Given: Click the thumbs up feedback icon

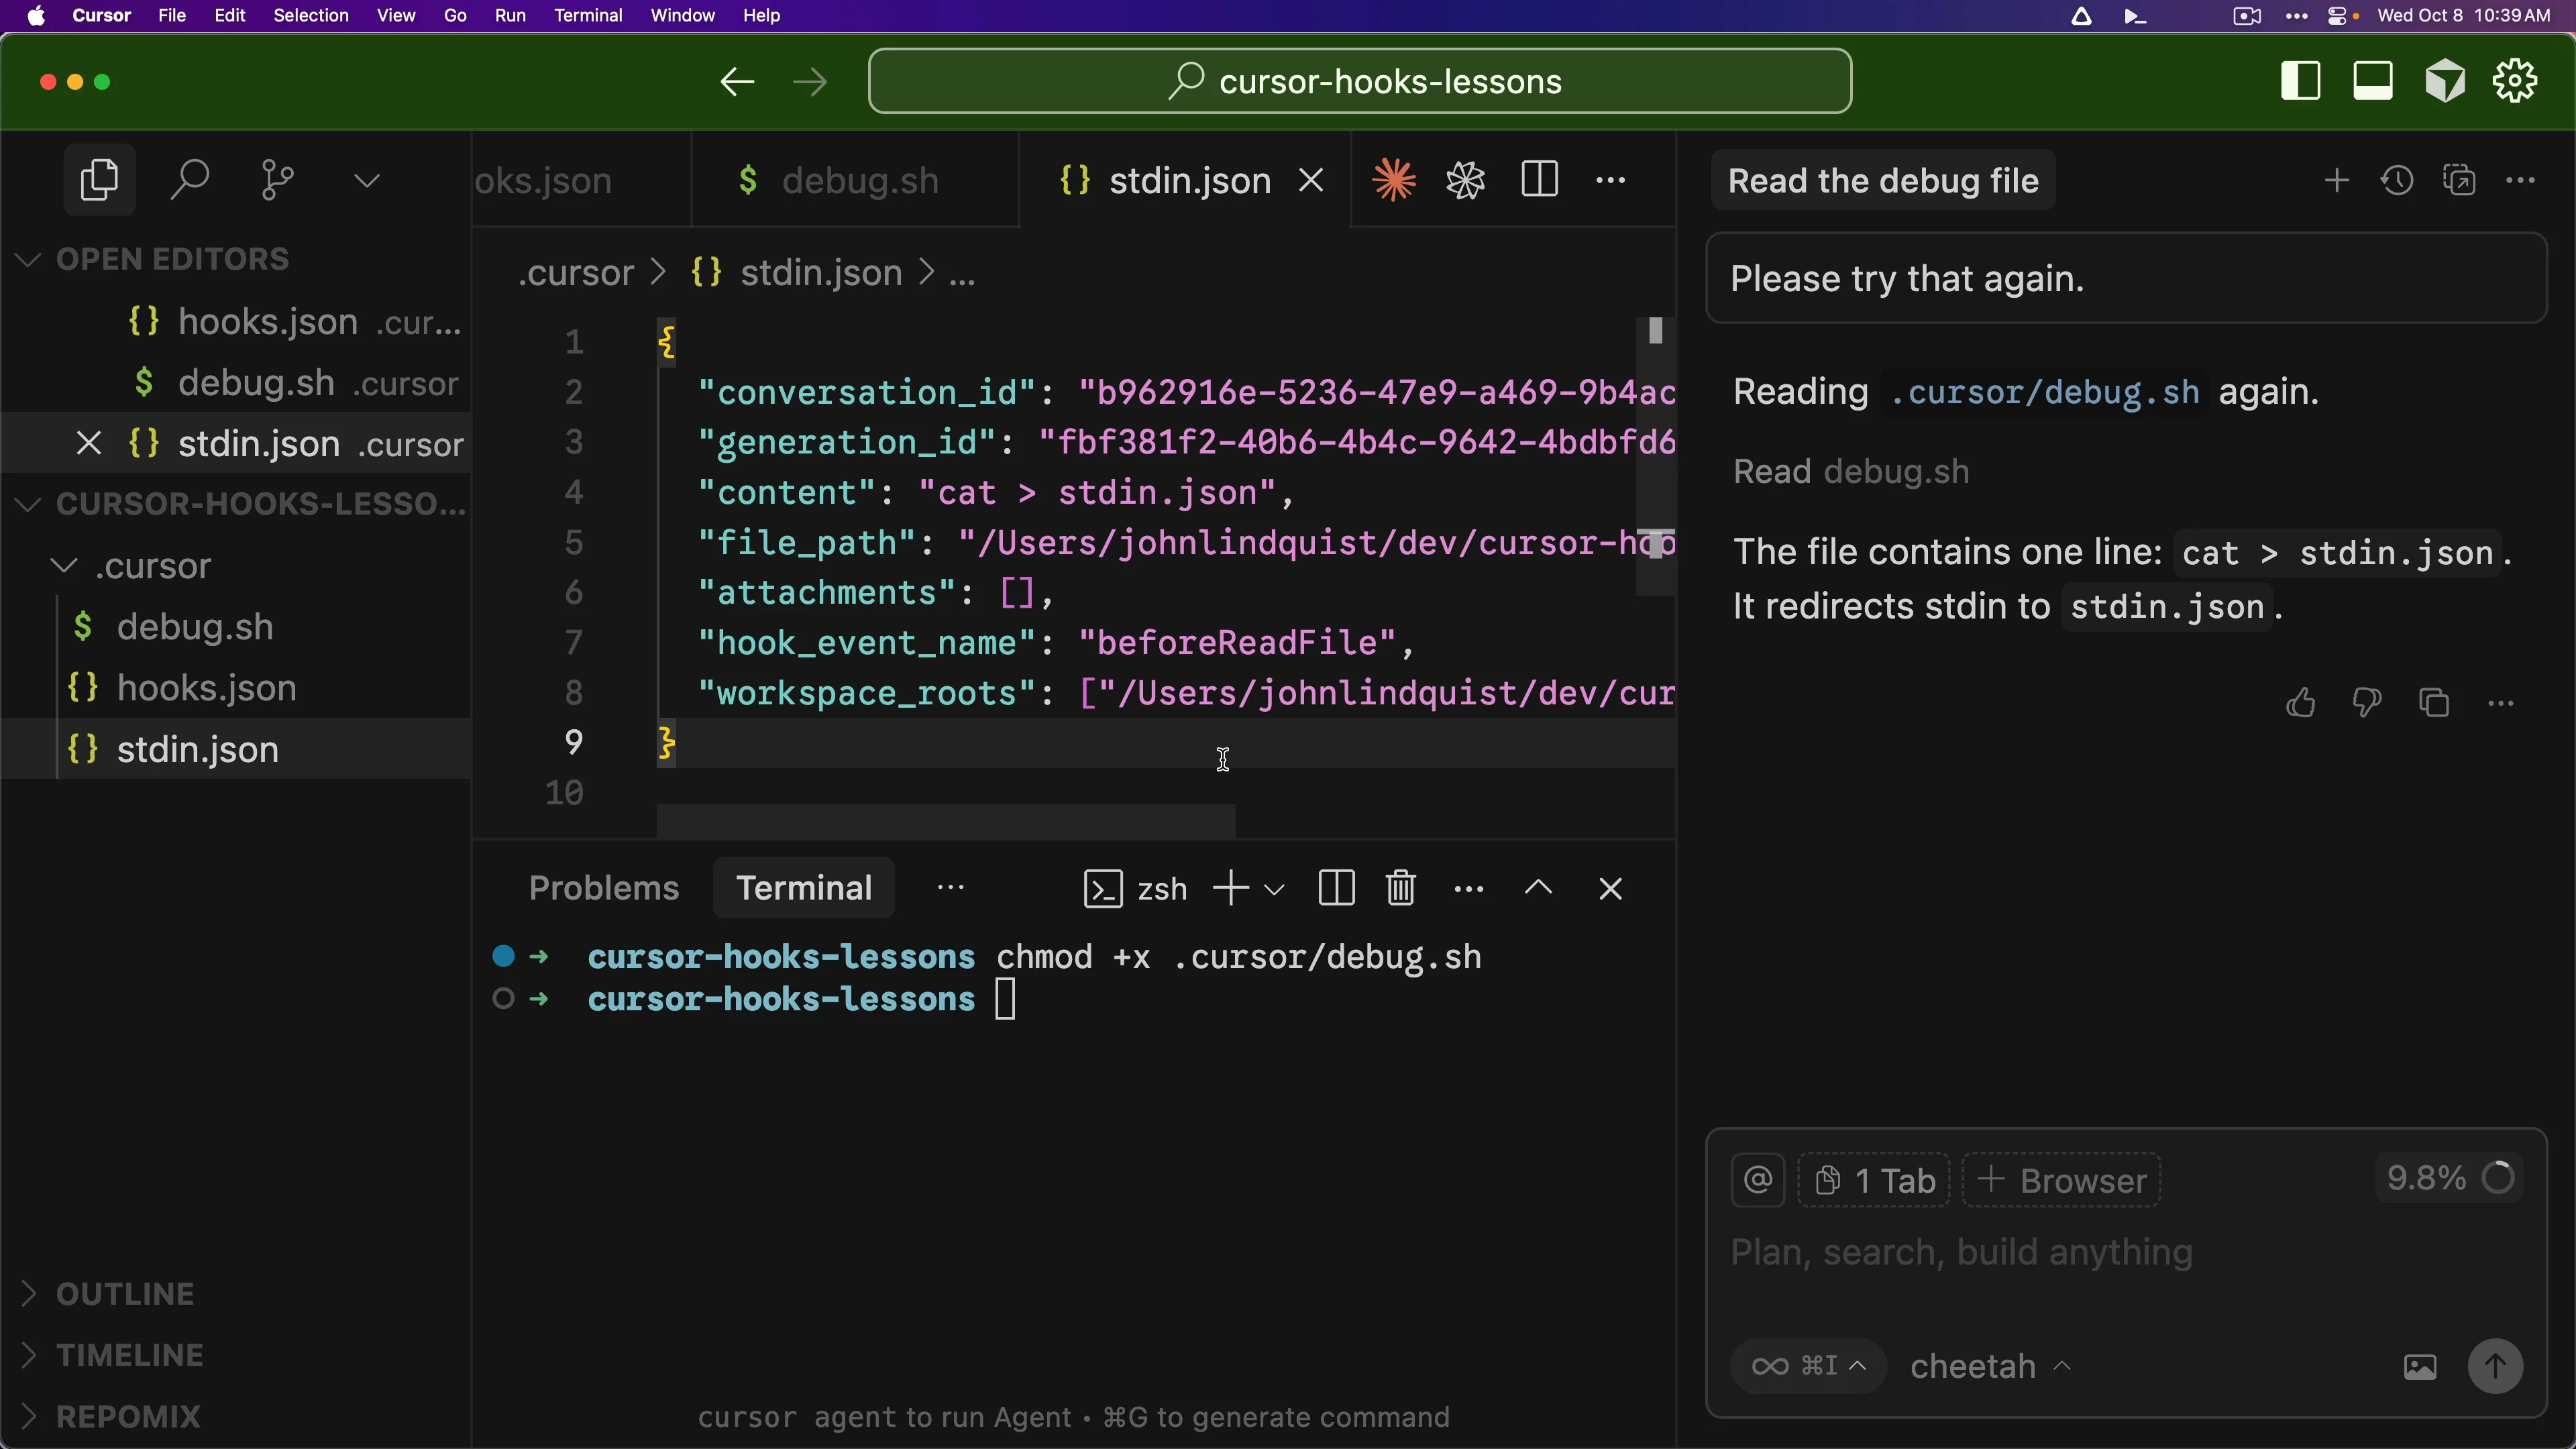Looking at the screenshot, I should coord(2300,703).
